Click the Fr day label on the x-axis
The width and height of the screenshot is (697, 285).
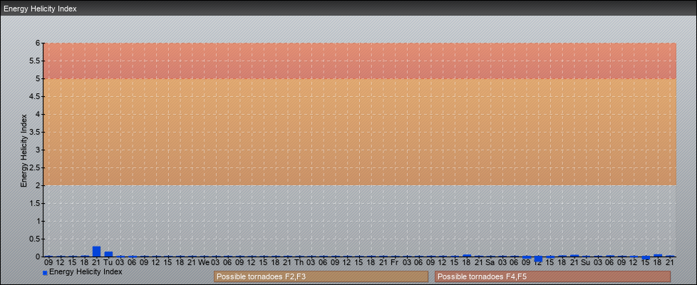394,262
